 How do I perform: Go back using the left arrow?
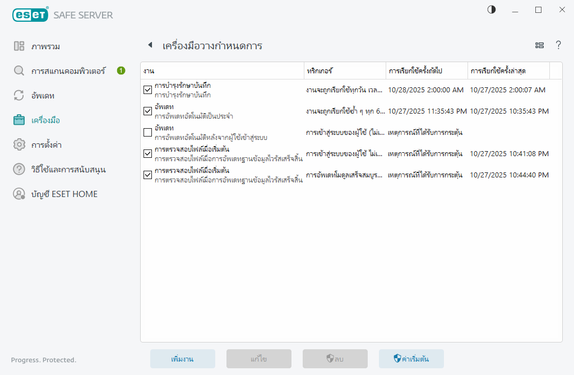tap(150, 45)
